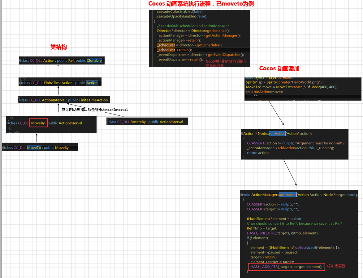Click the highlighted 'runAction' function name

pos(277,134)
